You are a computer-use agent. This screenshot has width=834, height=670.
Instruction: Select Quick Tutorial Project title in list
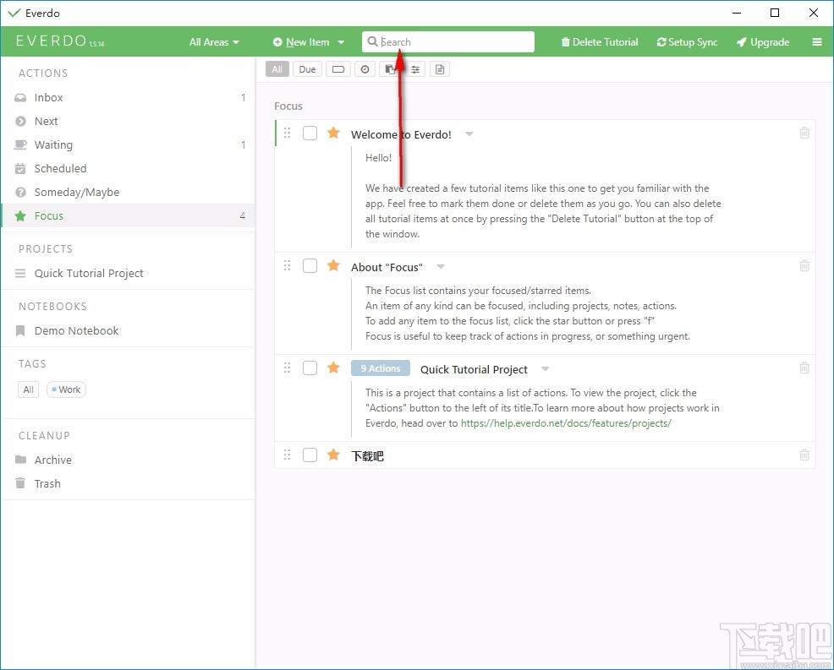coord(474,369)
